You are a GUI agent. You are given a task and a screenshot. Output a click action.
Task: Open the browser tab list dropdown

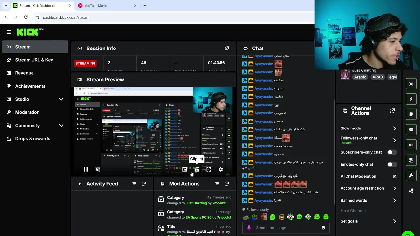pyautogui.click(x=6, y=6)
